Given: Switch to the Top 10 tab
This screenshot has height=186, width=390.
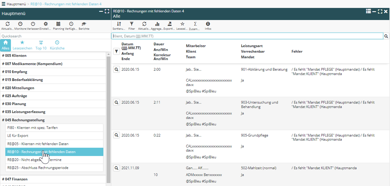Looking at the screenshot, I should pyautogui.click(x=41, y=45).
